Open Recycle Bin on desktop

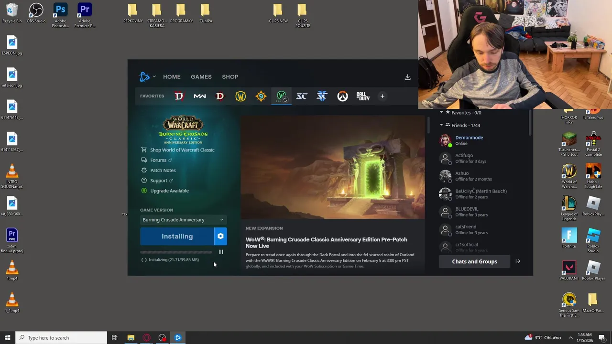12,13
